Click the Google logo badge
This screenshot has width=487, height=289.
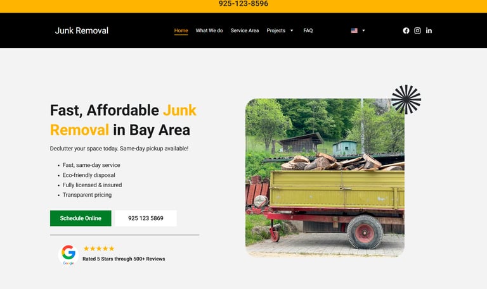68,255
